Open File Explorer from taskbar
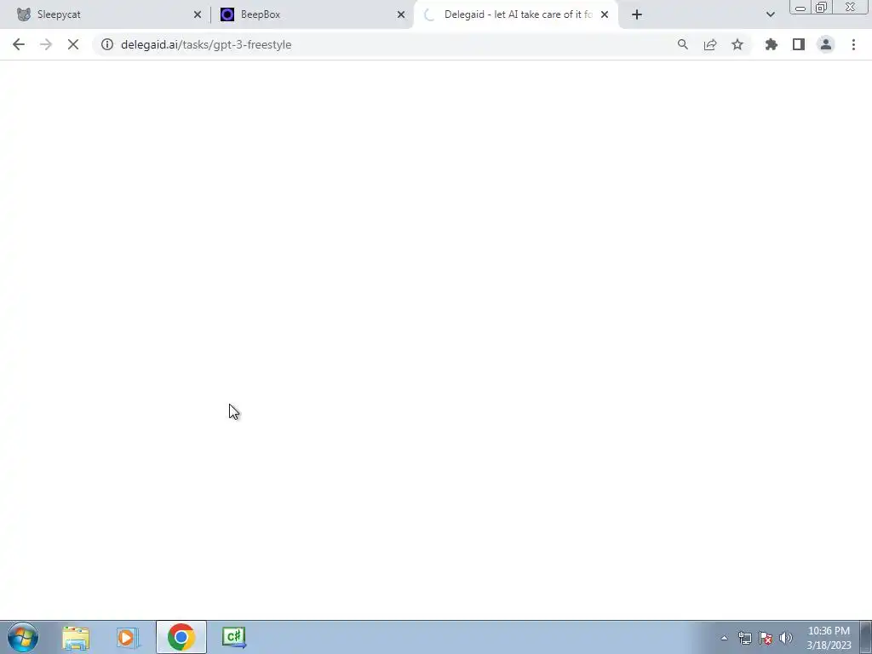The width and height of the screenshot is (872, 654). 76,637
